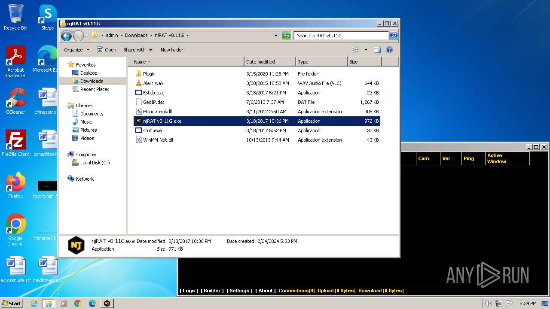
Task: Sort files by Name column
Action: coord(186,62)
